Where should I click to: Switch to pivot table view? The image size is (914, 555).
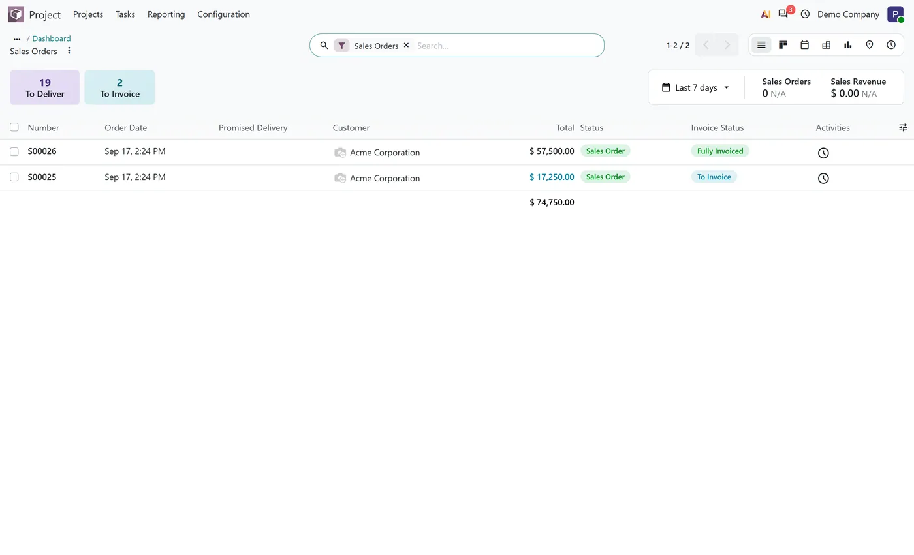[x=826, y=45]
